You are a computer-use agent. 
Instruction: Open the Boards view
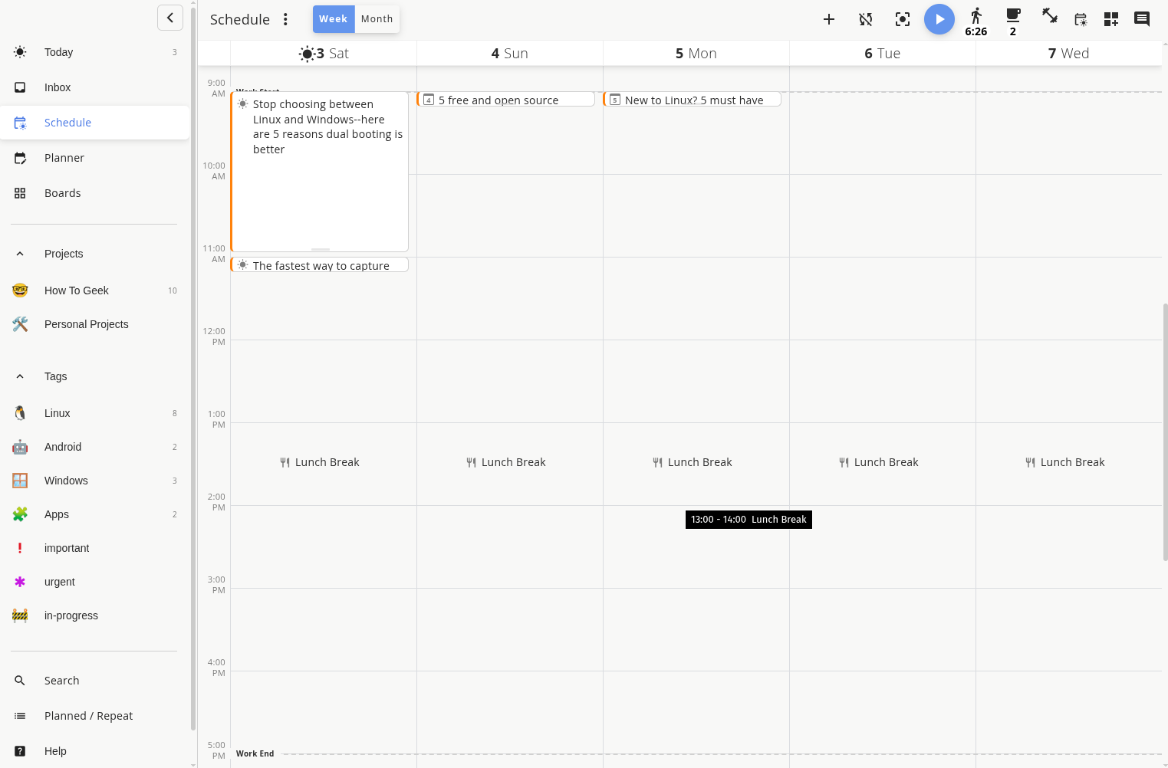click(95, 193)
